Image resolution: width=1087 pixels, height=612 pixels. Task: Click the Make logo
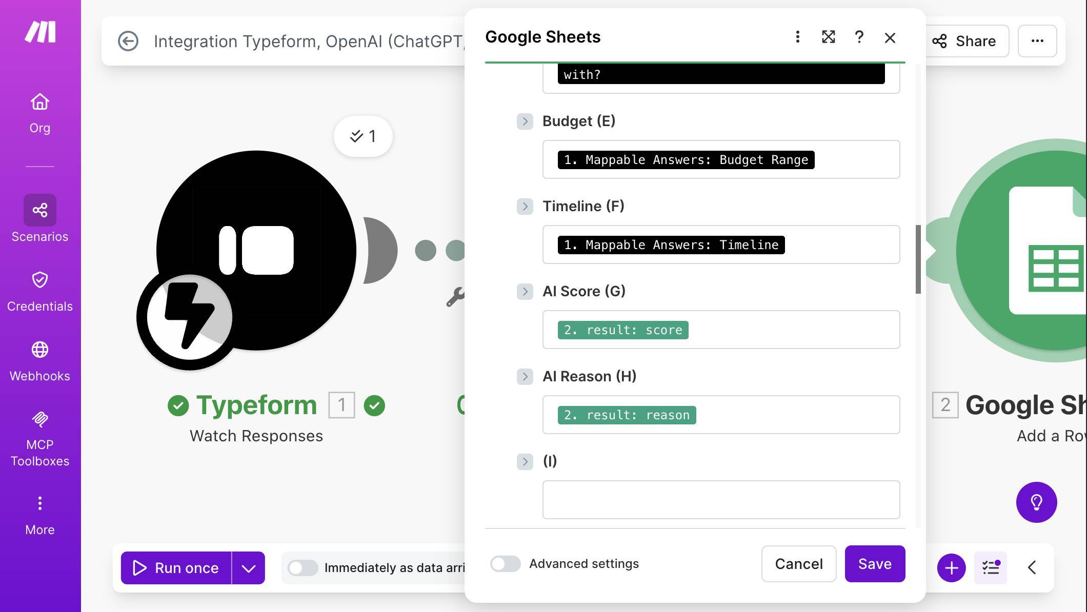point(39,32)
